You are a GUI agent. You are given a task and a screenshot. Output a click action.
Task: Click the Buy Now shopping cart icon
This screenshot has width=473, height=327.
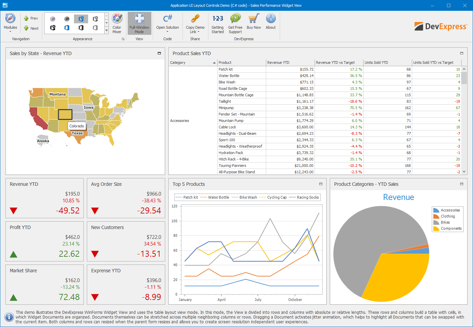[253, 19]
